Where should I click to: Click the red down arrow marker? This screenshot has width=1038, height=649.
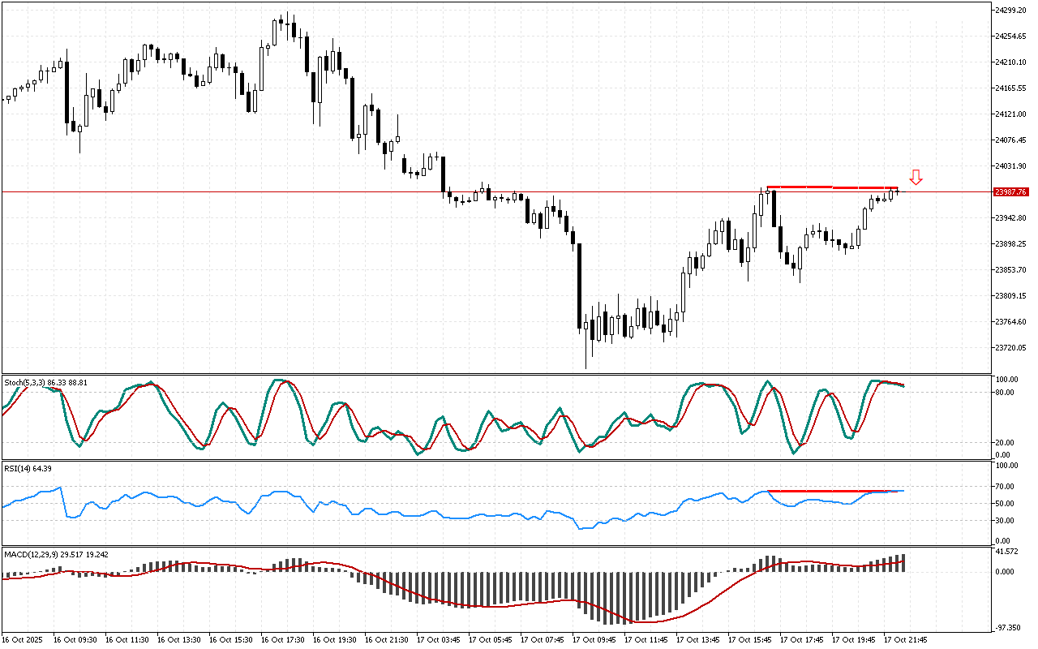tap(916, 178)
